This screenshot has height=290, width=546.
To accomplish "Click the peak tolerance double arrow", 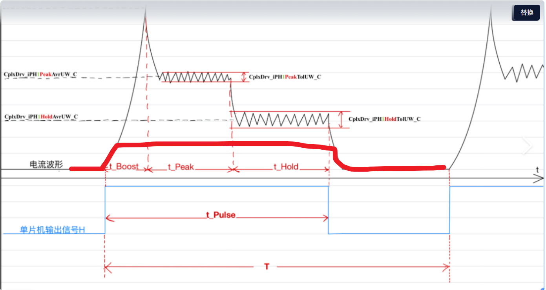I will pyautogui.click(x=244, y=77).
